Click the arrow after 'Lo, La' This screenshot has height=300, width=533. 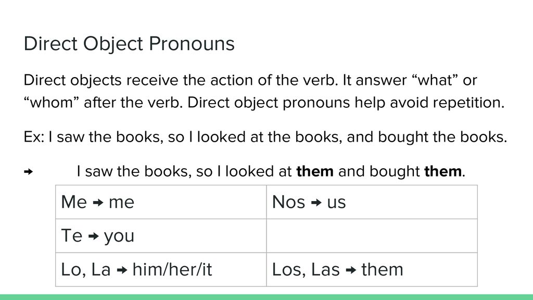pos(122,270)
